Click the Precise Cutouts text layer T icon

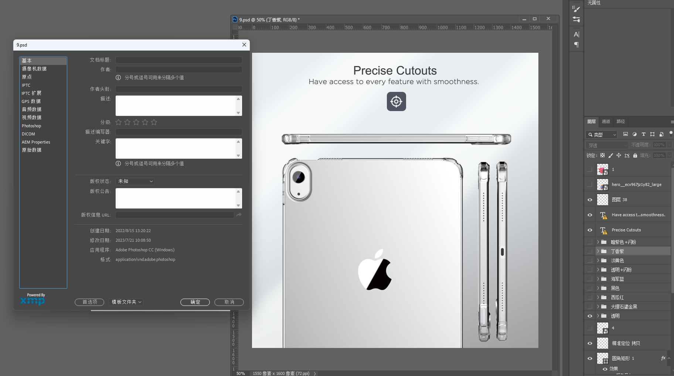click(x=603, y=230)
